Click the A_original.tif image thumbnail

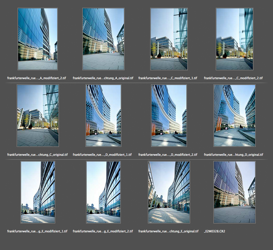(x=103, y=39)
